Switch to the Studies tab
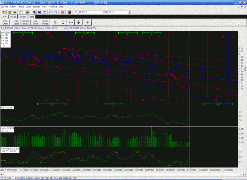Image resolution: width=247 pixels, height=180 pixels. coord(23,17)
